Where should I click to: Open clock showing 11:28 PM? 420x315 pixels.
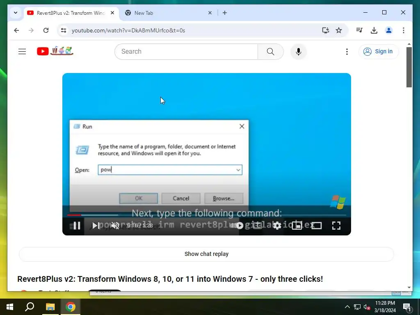(x=385, y=307)
